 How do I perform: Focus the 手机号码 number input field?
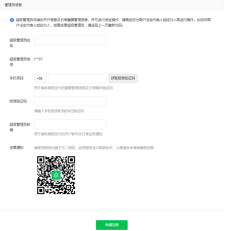click(78, 78)
